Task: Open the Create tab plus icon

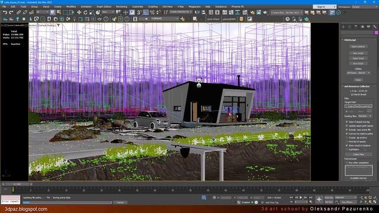Action: [343, 27]
